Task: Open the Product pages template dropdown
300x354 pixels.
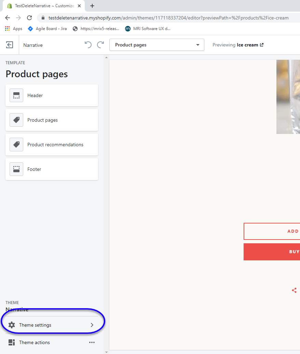Action: pos(156,45)
